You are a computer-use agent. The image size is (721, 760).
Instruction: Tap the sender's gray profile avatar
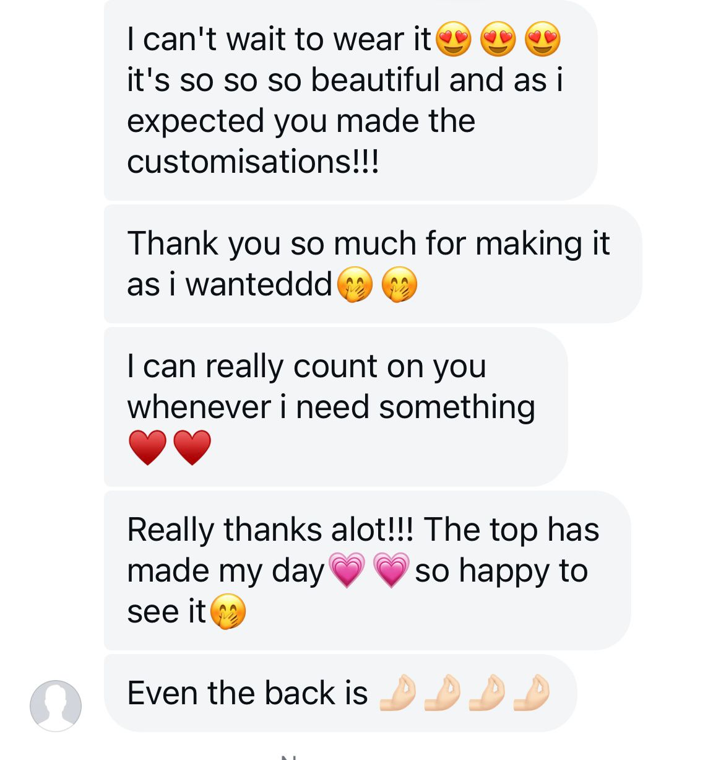tap(56, 705)
